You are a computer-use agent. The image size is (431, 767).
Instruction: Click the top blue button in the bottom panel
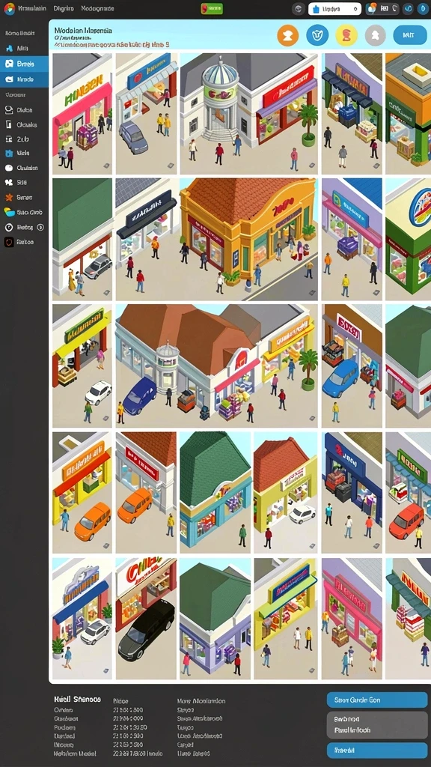pos(377,700)
